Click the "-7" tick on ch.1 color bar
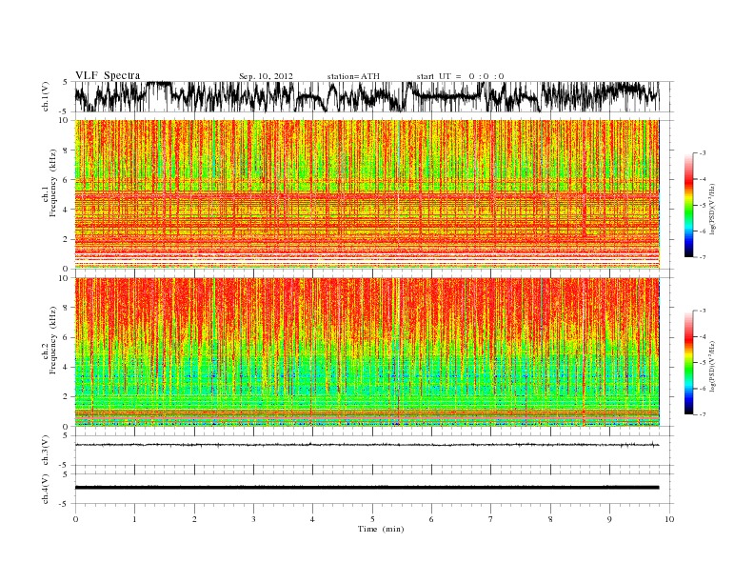The width and height of the screenshot is (754, 583). 703,257
